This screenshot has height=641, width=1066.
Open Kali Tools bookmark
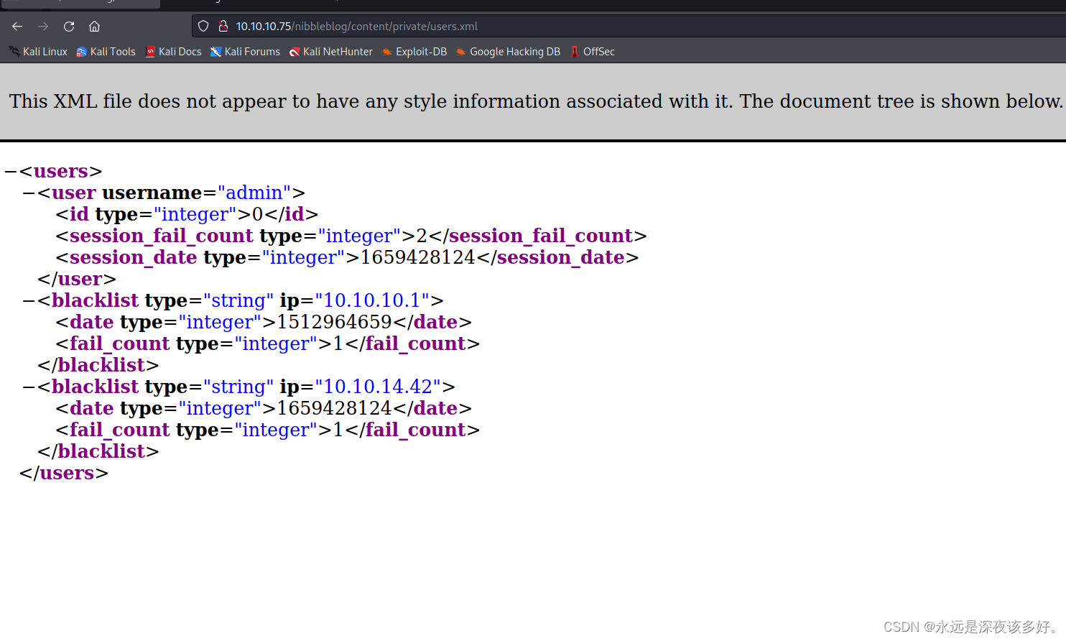click(x=106, y=52)
